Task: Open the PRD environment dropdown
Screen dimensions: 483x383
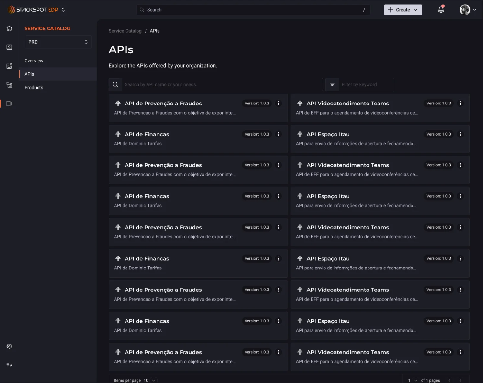Action: tap(58, 42)
